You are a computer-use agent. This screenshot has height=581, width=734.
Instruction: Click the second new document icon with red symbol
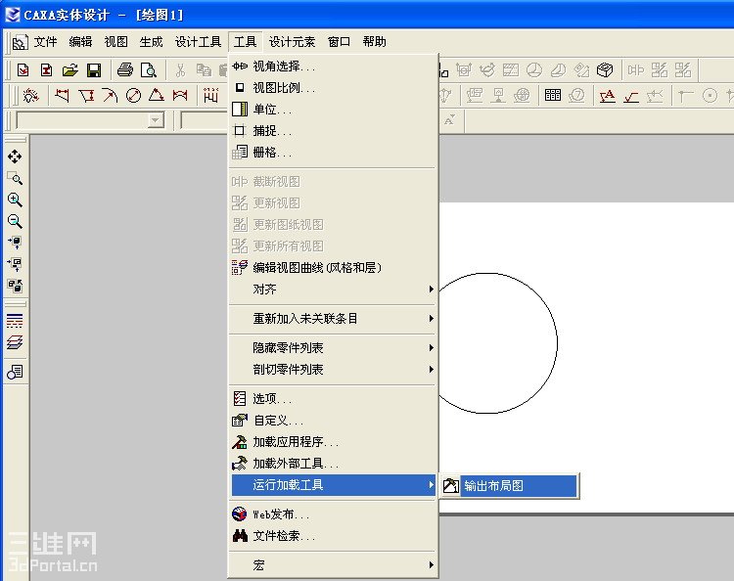(x=46, y=70)
